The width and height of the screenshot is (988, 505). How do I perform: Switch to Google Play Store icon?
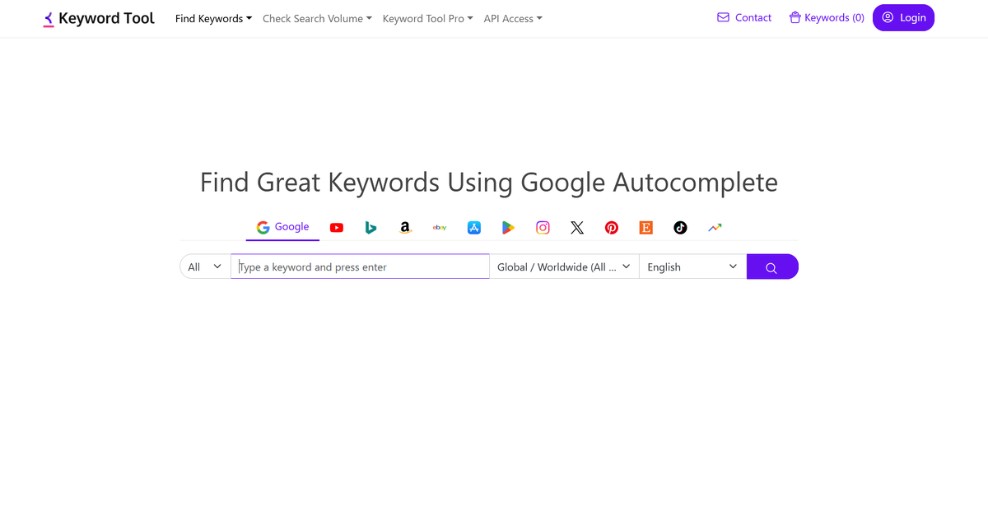click(509, 228)
